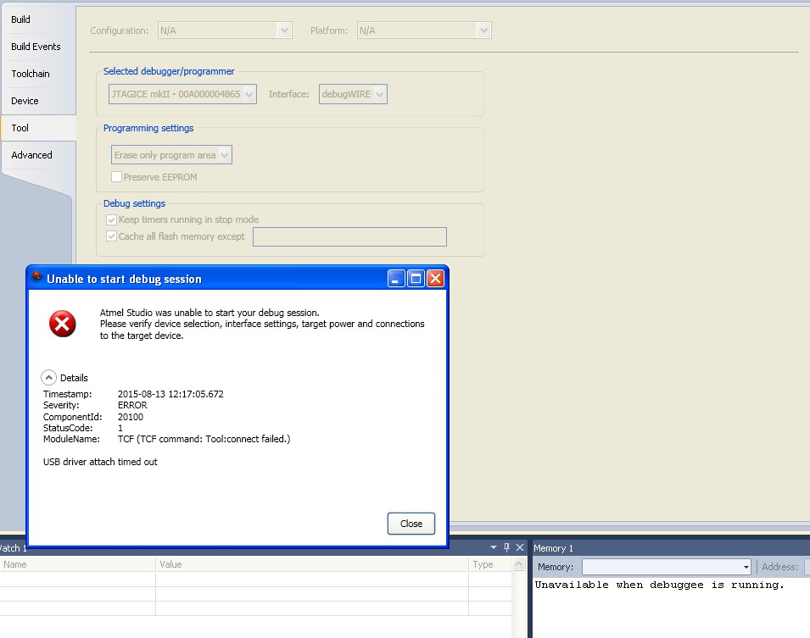The height and width of the screenshot is (638, 810).
Task: Click the up scroll arrow beside Type column
Action: tap(518, 564)
